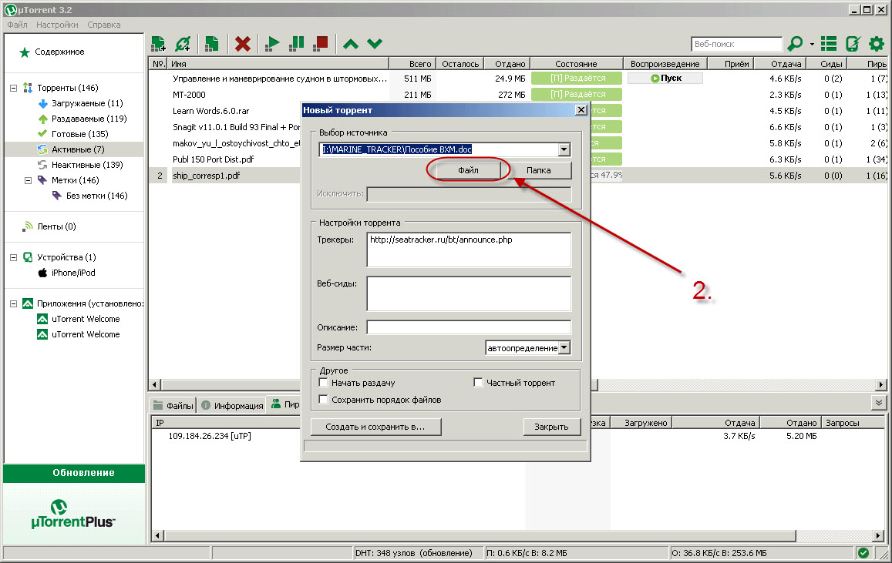The height and width of the screenshot is (563, 892).
Task: Expand the Размер части dropdown
Action: click(x=564, y=348)
